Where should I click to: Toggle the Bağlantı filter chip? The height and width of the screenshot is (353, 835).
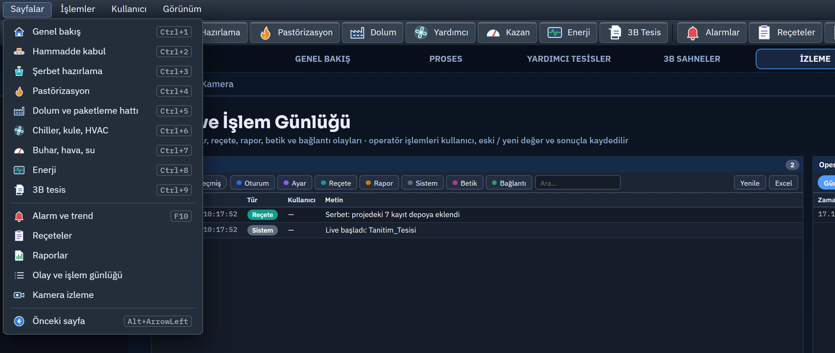[x=509, y=183]
